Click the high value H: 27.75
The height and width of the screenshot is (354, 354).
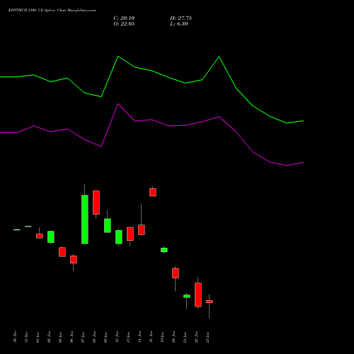(181, 18)
